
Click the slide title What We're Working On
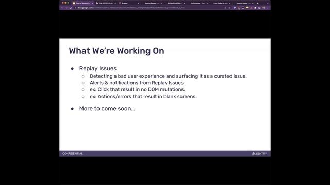click(117, 51)
